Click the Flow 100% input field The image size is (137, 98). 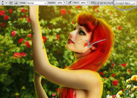(83, 3)
